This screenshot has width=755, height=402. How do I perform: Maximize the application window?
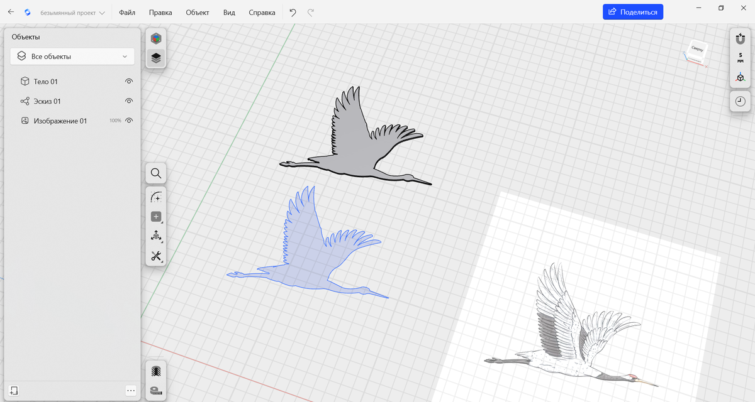tap(721, 8)
